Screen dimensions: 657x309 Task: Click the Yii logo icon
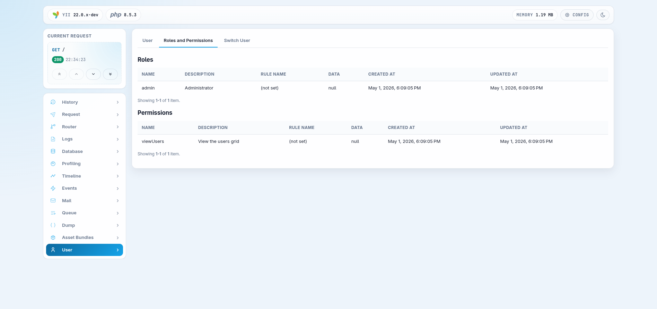point(55,15)
